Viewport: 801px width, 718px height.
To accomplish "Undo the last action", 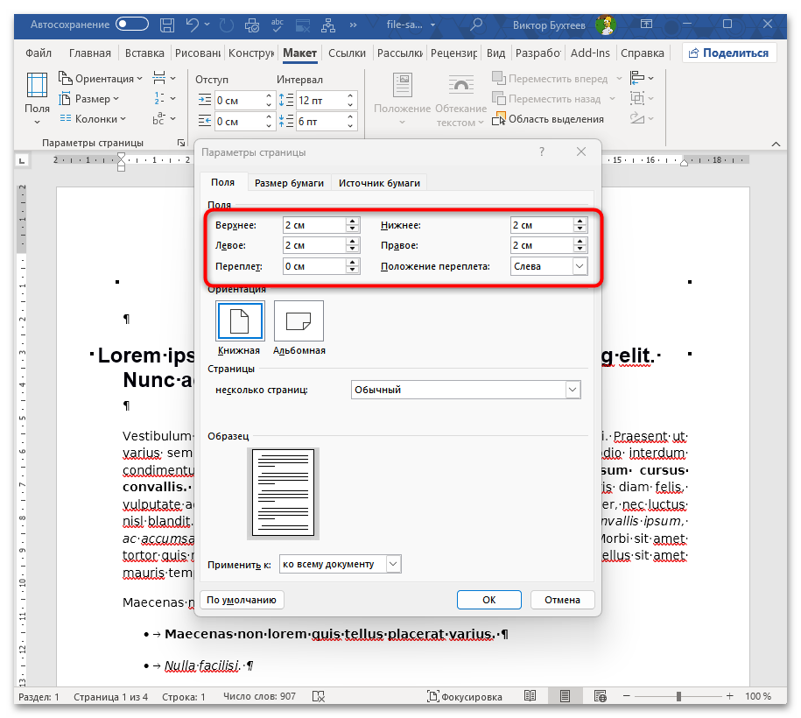I will click(x=192, y=25).
